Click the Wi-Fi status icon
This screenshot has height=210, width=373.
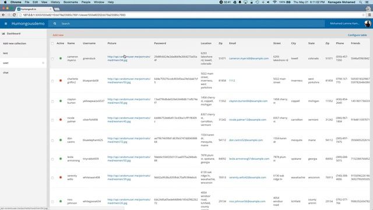(275, 2)
